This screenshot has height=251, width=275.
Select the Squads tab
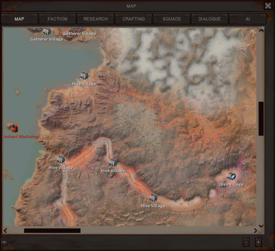coord(172,19)
